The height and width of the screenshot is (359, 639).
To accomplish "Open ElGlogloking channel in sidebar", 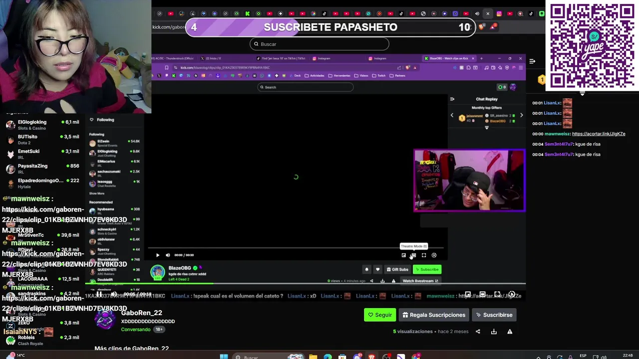I will click(42, 125).
